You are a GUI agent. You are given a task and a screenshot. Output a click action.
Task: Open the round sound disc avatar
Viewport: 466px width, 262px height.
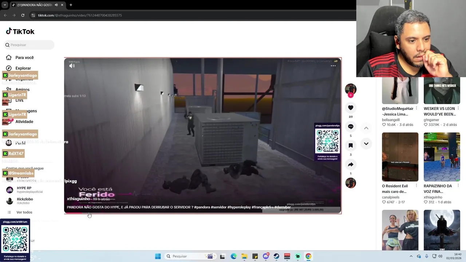351,183
